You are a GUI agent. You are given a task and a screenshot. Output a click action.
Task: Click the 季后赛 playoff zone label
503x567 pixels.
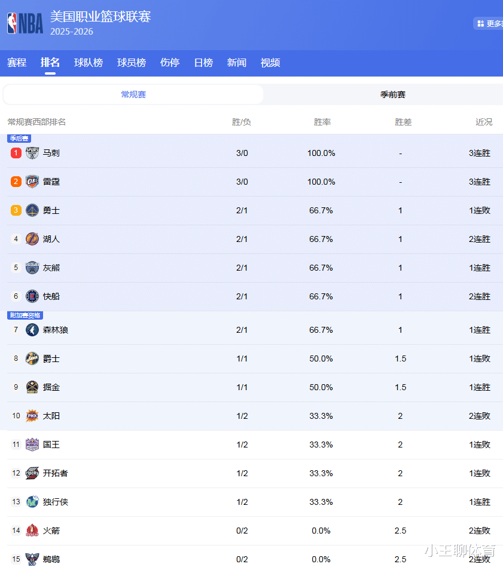(19, 138)
